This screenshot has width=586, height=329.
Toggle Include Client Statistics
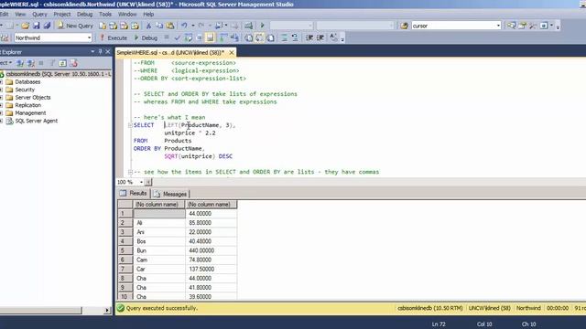[234, 37]
